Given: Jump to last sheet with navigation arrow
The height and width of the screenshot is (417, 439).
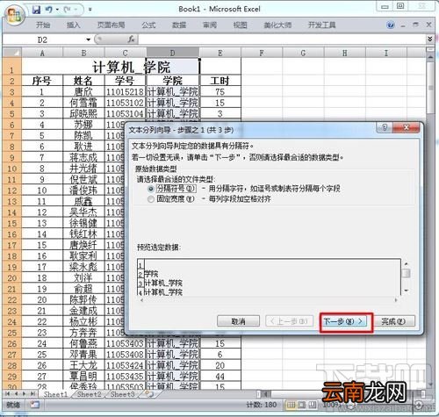Looking at the screenshot, I should (32, 394).
